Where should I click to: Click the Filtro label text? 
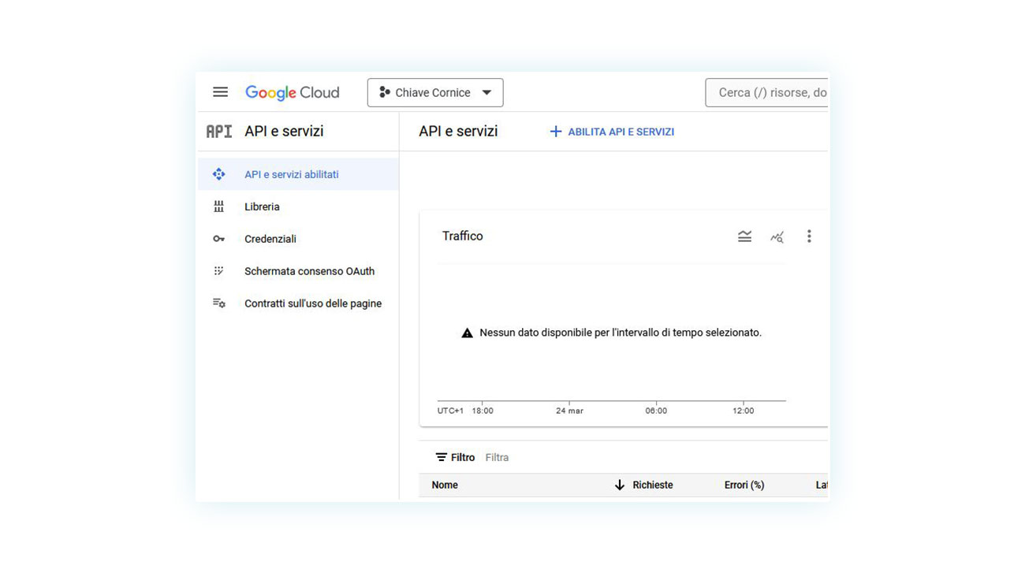463,457
